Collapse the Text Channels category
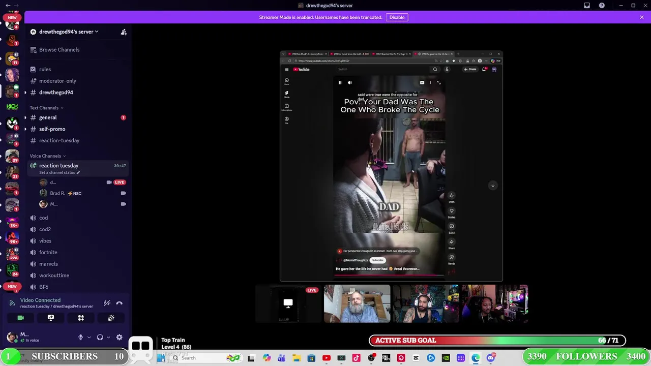651x366 pixels. (x=46, y=108)
